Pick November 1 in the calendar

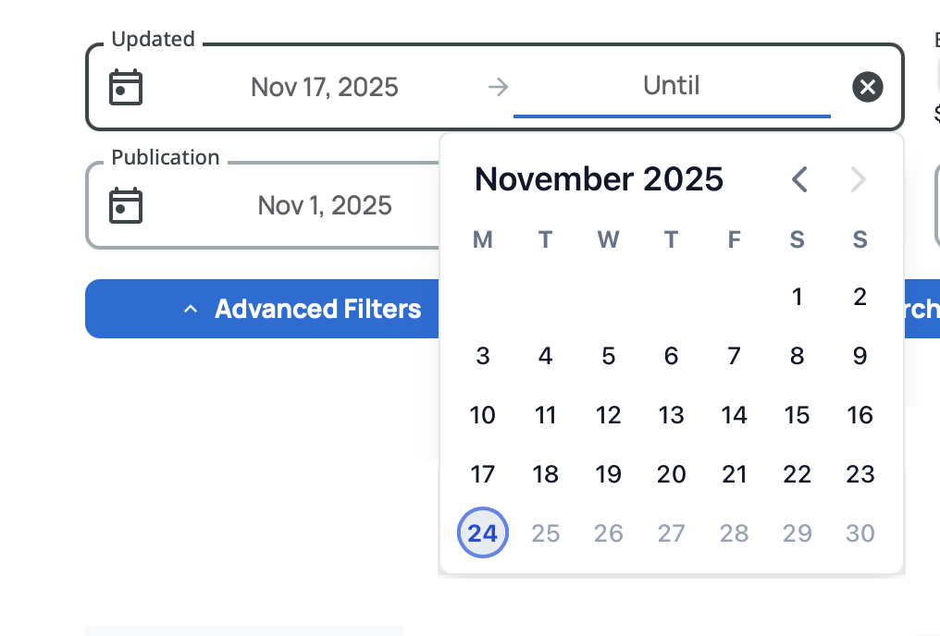(x=798, y=297)
